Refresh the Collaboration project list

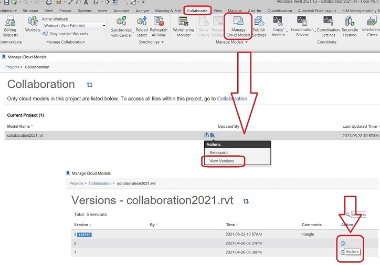pos(90,85)
